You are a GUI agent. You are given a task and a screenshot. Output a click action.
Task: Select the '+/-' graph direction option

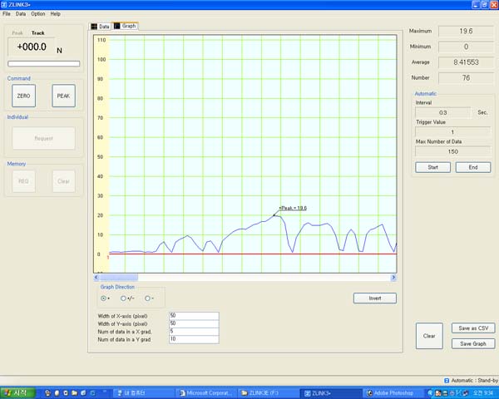point(126,298)
